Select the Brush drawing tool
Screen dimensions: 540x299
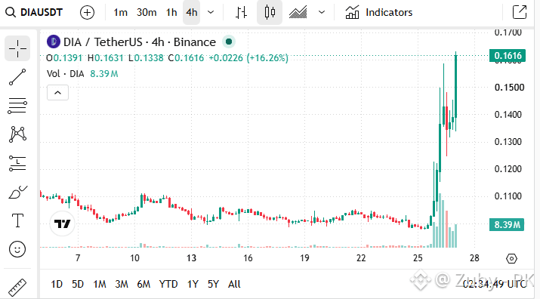coord(17,193)
